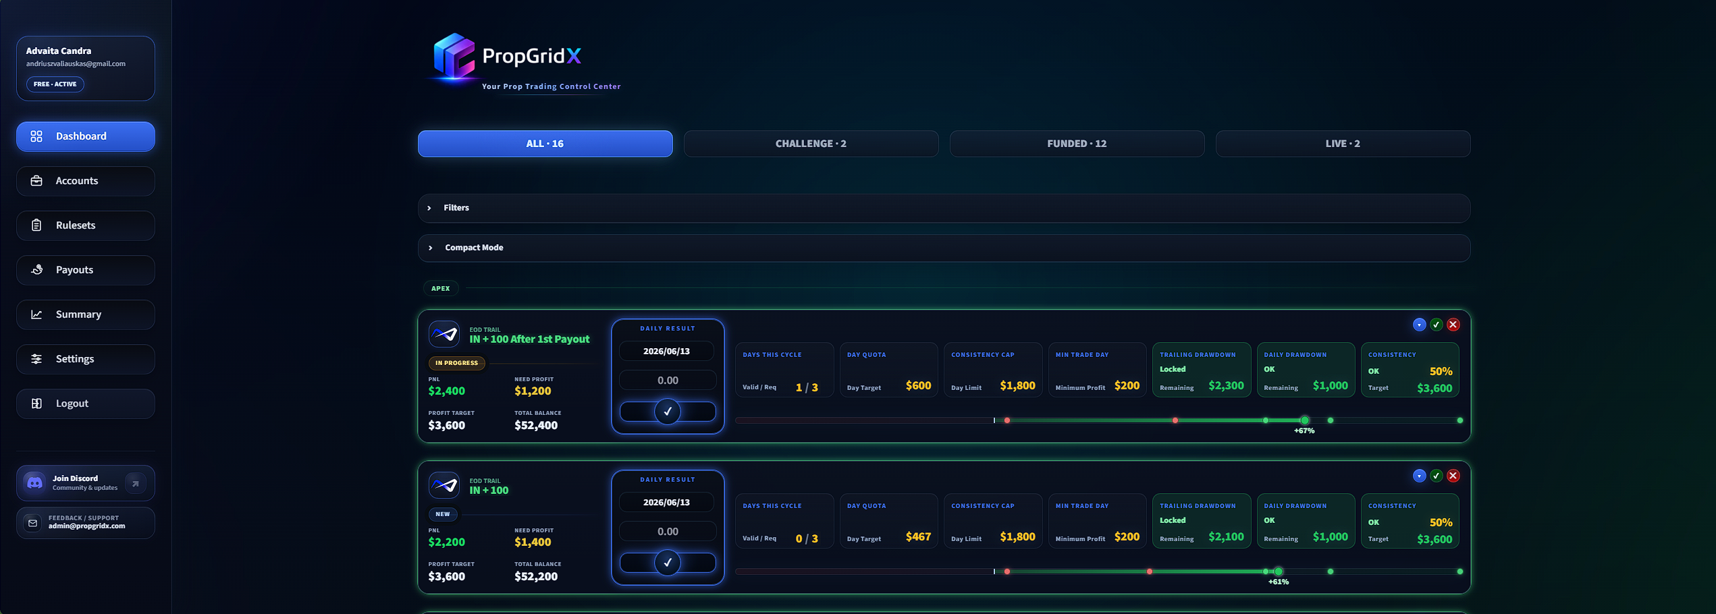This screenshot has width=1716, height=614.
Task: Click the APEX group label
Action: pyautogui.click(x=441, y=288)
